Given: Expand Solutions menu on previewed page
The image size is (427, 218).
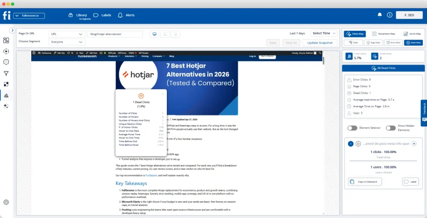Looking at the screenshot, I should point(131,56).
